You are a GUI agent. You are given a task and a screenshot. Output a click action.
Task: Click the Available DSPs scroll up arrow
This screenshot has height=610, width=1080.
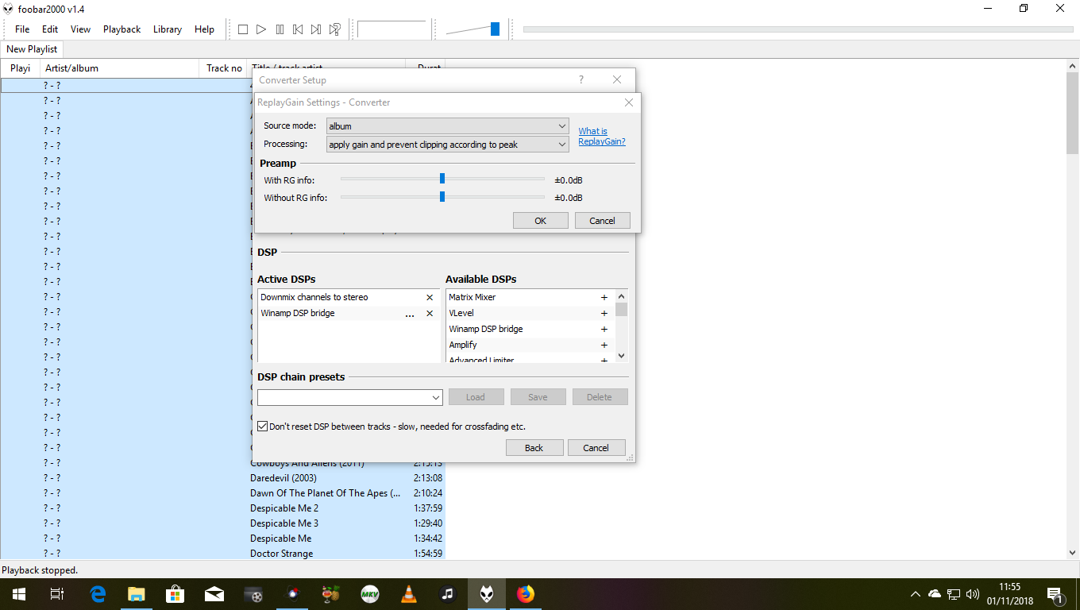[x=622, y=295]
